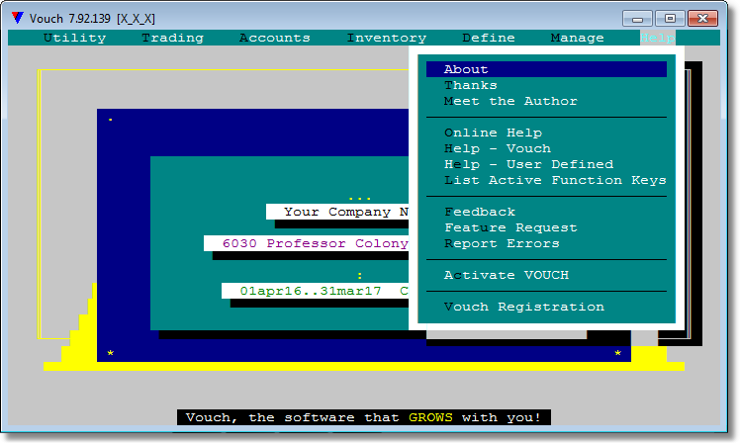Choose the Thanks menu entry
This screenshot has width=740, height=445.
(x=546, y=85)
